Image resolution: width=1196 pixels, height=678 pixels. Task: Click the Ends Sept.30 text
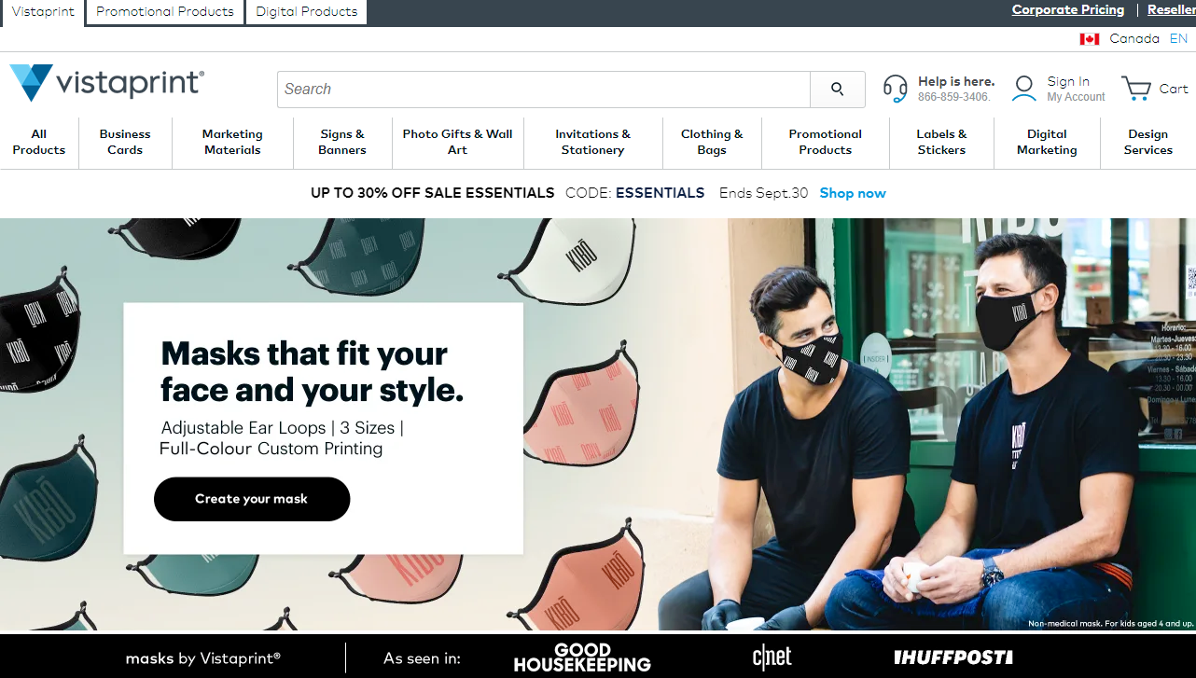(764, 193)
